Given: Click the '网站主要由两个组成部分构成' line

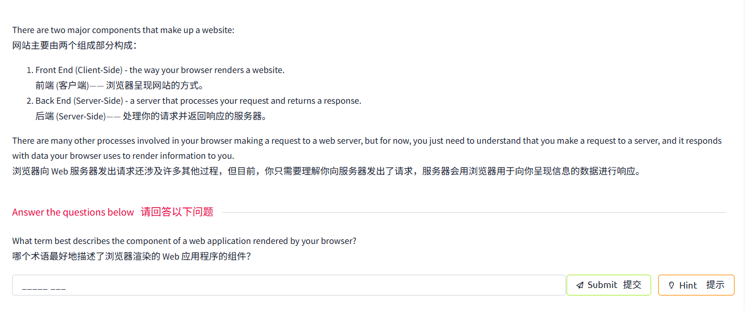Looking at the screenshot, I should 75,45.
